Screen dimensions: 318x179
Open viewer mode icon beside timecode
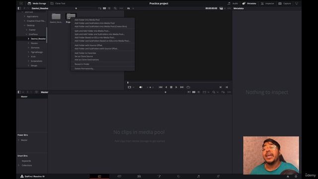(x=221, y=8)
